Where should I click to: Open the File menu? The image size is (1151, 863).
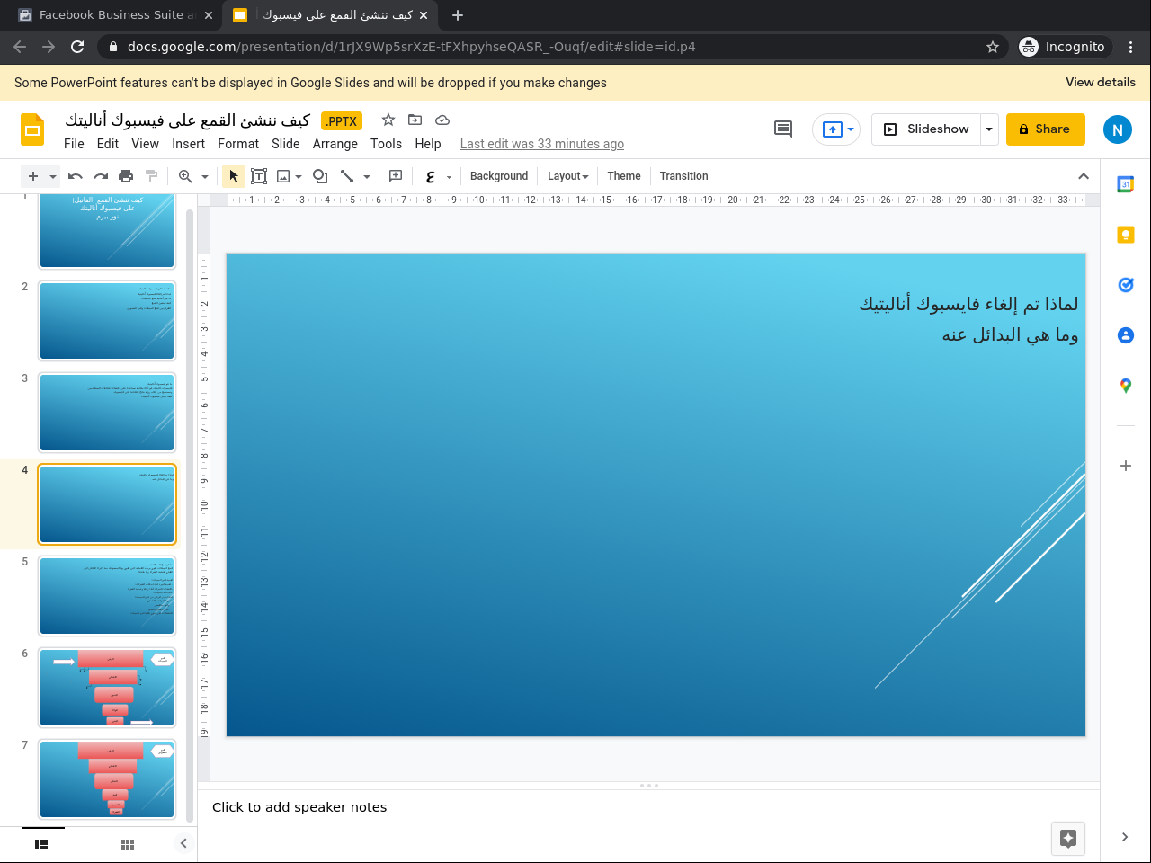(74, 144)
